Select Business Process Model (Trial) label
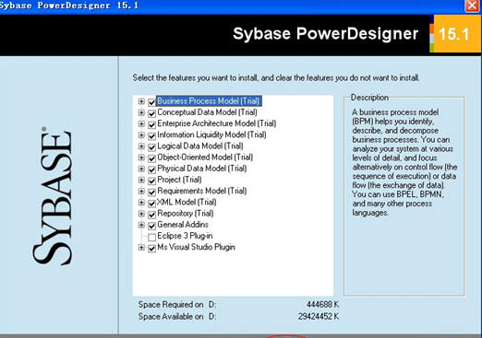 (x=209, y=101)
